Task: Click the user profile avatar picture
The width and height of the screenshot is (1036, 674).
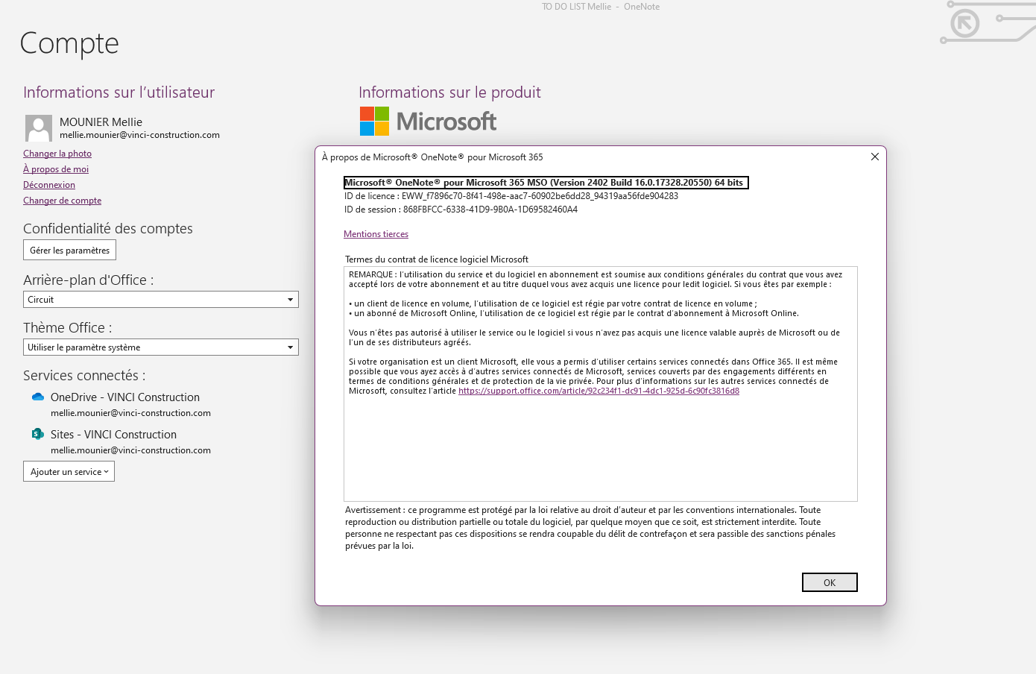Action: (x=39, y=128)
